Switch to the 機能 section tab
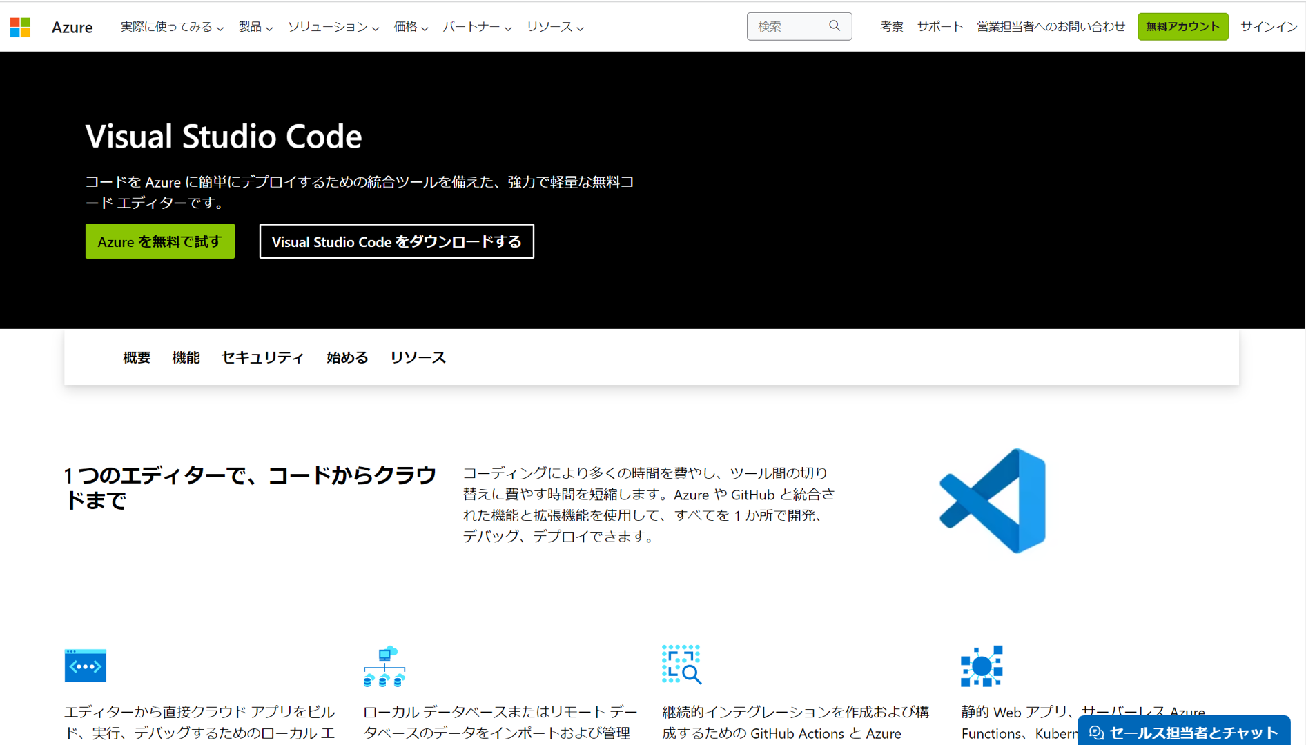This screenshot has height=745, width=1306. [x=186, y=357]
